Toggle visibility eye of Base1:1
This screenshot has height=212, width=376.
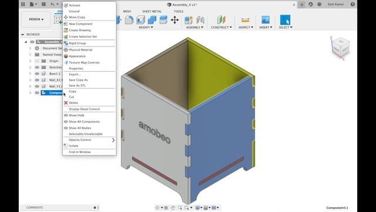(37, 74)
